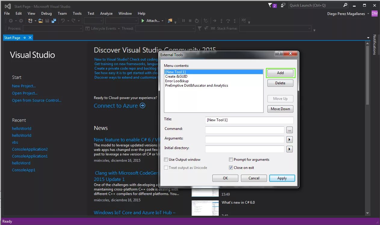The image size is (380, 225).
Task: Click the Command browse ellipsis button
Action: [x=289, y=130]
